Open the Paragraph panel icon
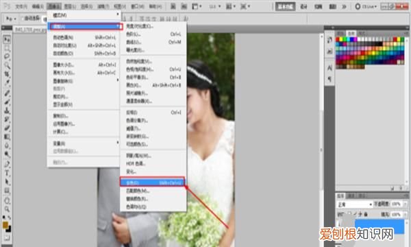411x247 pixels. [329, 79]
